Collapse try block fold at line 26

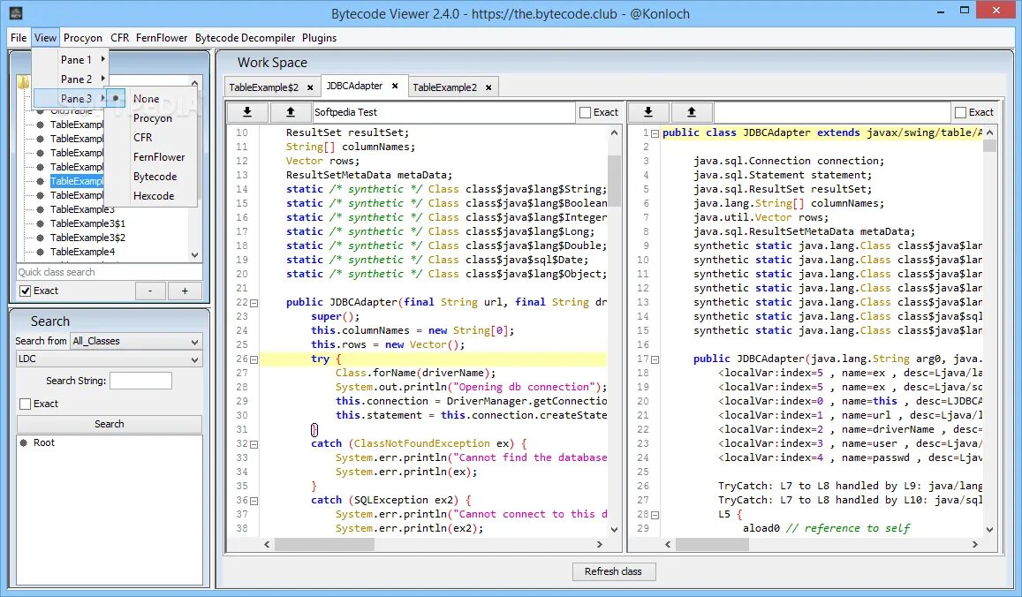point(254,359)
